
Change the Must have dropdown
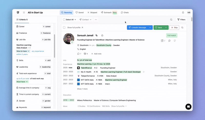[22, 82]
